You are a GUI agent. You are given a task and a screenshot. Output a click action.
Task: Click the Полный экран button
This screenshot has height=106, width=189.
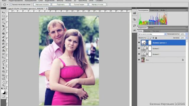pyautogui.click(x=79, y=5)
